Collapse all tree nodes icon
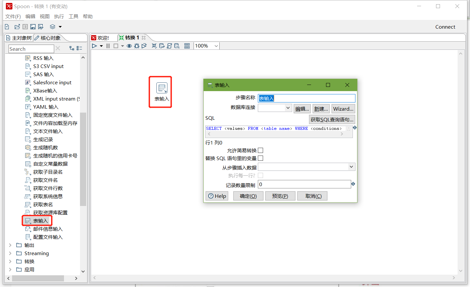 click(x=79, y=48)
